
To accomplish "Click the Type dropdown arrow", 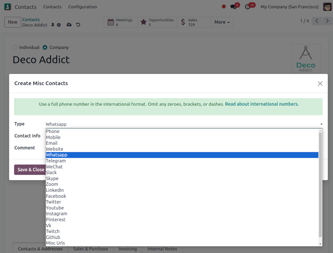I will point(321,124).
